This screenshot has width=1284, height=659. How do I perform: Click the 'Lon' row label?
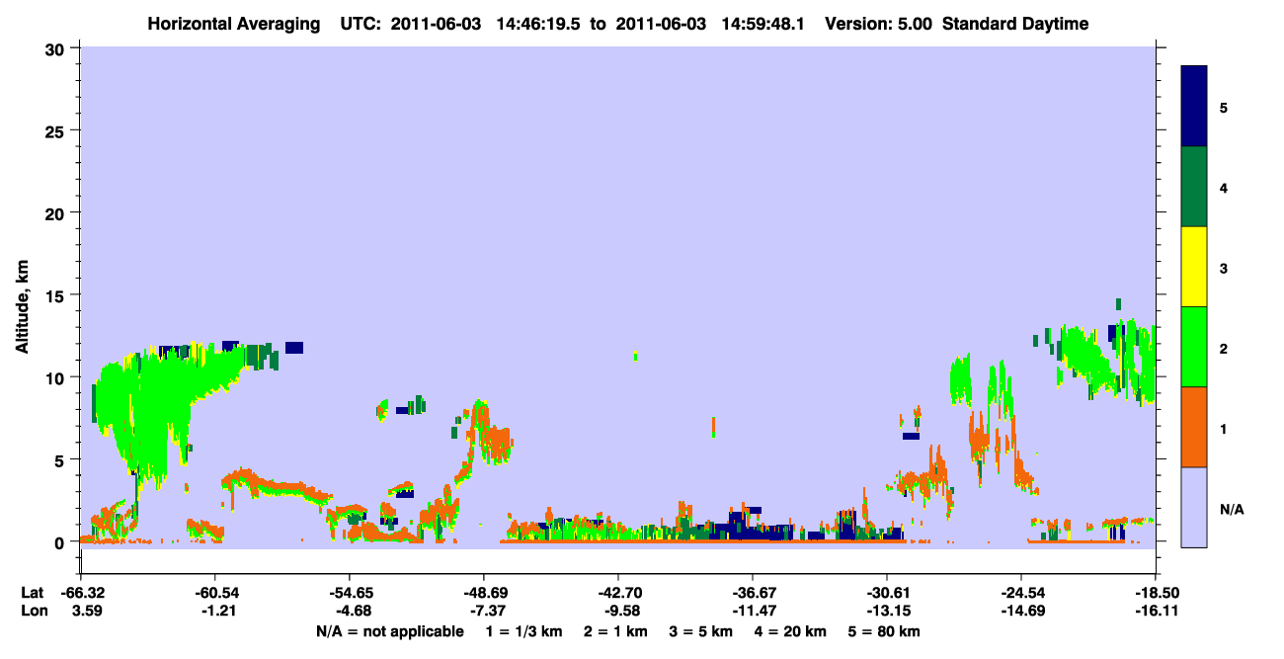[x=34, y=612]
